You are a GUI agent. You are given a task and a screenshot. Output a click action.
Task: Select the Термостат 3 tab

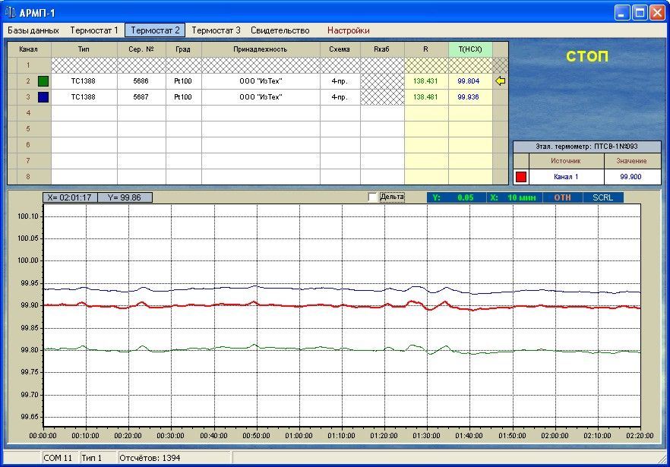tap(216, 30)
